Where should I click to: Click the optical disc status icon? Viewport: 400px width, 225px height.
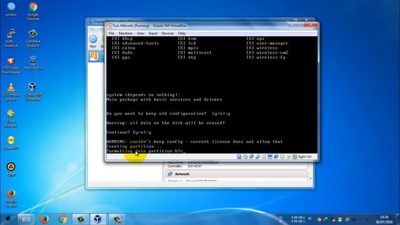(x=245, y=157)
